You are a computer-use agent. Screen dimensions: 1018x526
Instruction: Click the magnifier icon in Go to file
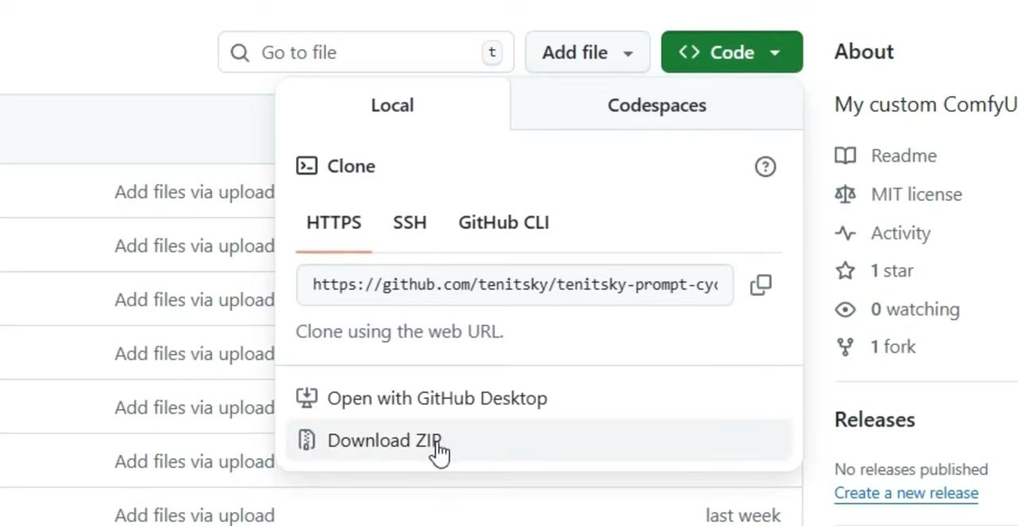coord(239,52)
